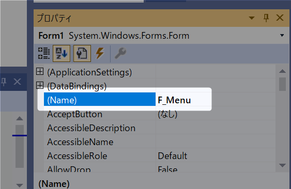Viewport: 291px width, 189px height.
Task: Expand the (DataBindings) node
Action: tap(40, 85)
